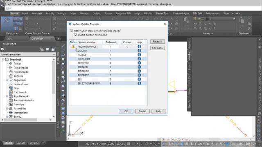Image resolution: width=262 pixels, height=147 pixels.
Task: Click the Point Groups tree icon
Action: tap(11, 68)
